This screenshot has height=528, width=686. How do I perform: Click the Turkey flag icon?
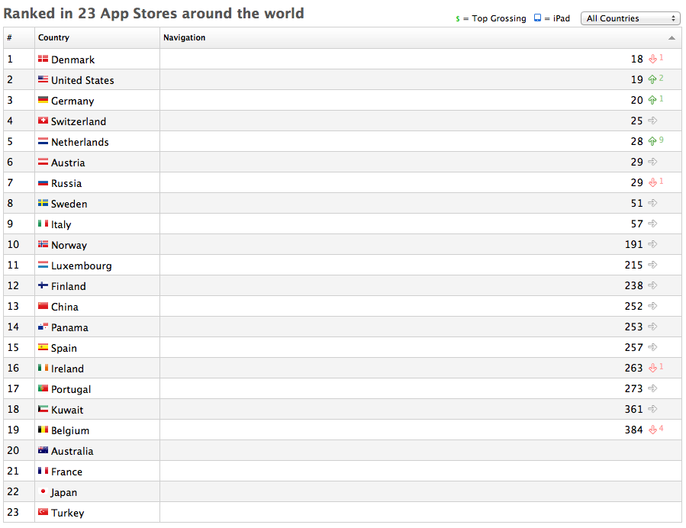coord(43,513)
